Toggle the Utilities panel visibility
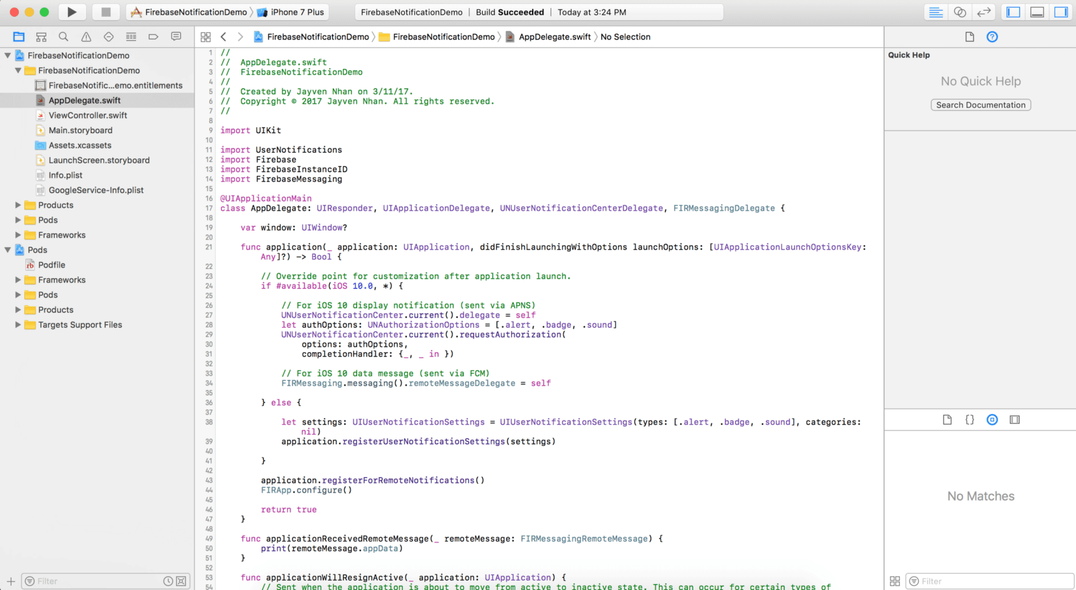 tap(1061, 12)
